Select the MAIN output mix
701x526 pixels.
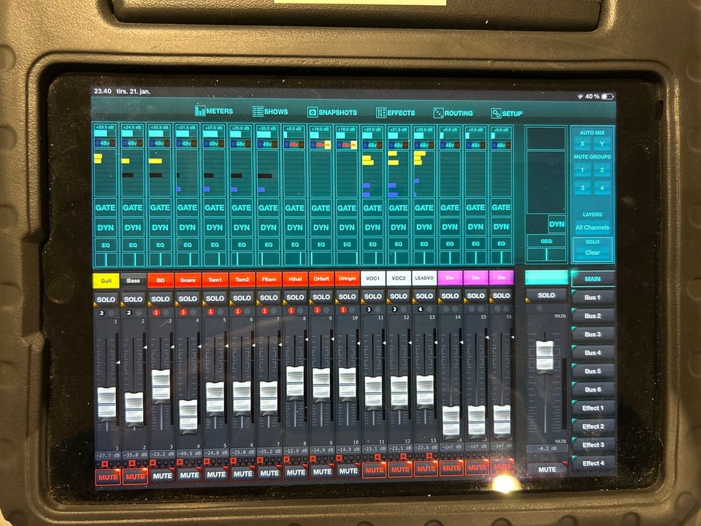pos(593,278)
